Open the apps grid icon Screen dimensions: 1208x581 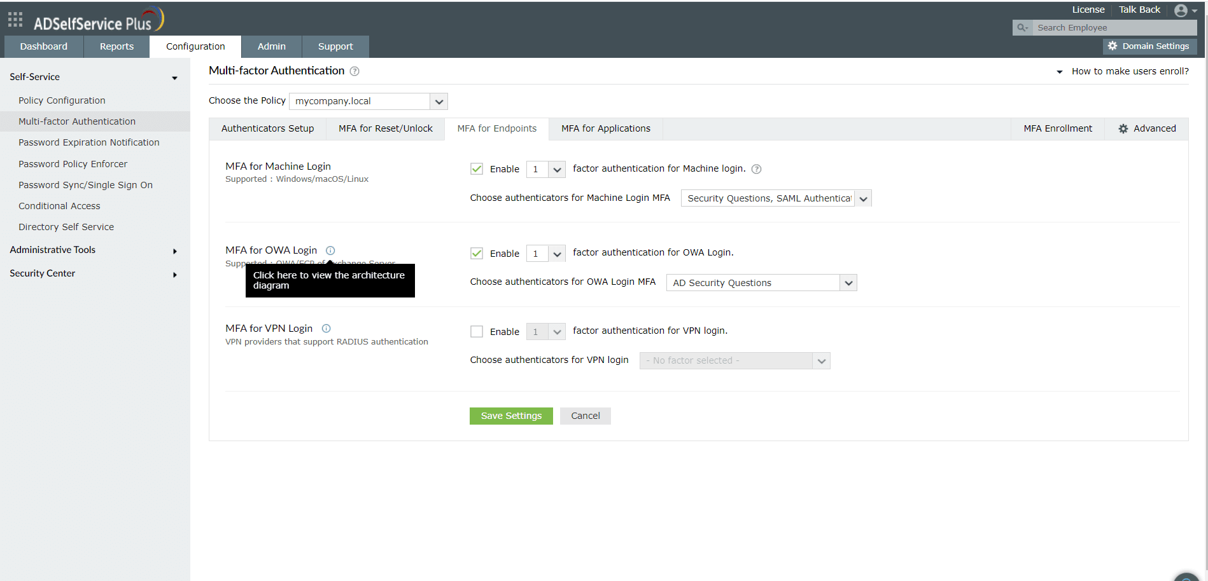15,20
